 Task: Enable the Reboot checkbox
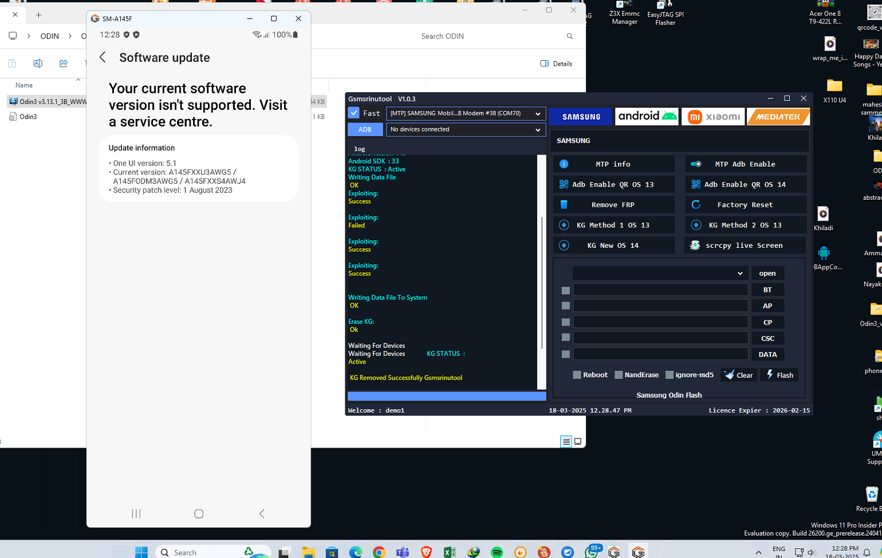(x=577, y=375)
